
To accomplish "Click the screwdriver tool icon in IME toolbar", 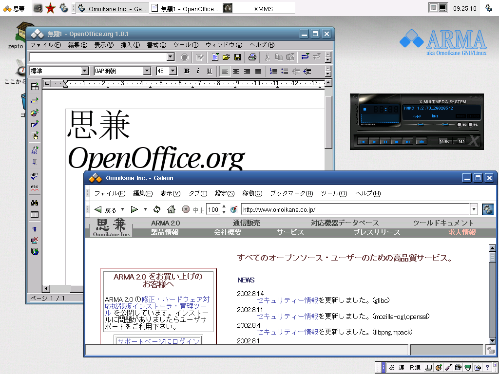I will pos(448,367).
